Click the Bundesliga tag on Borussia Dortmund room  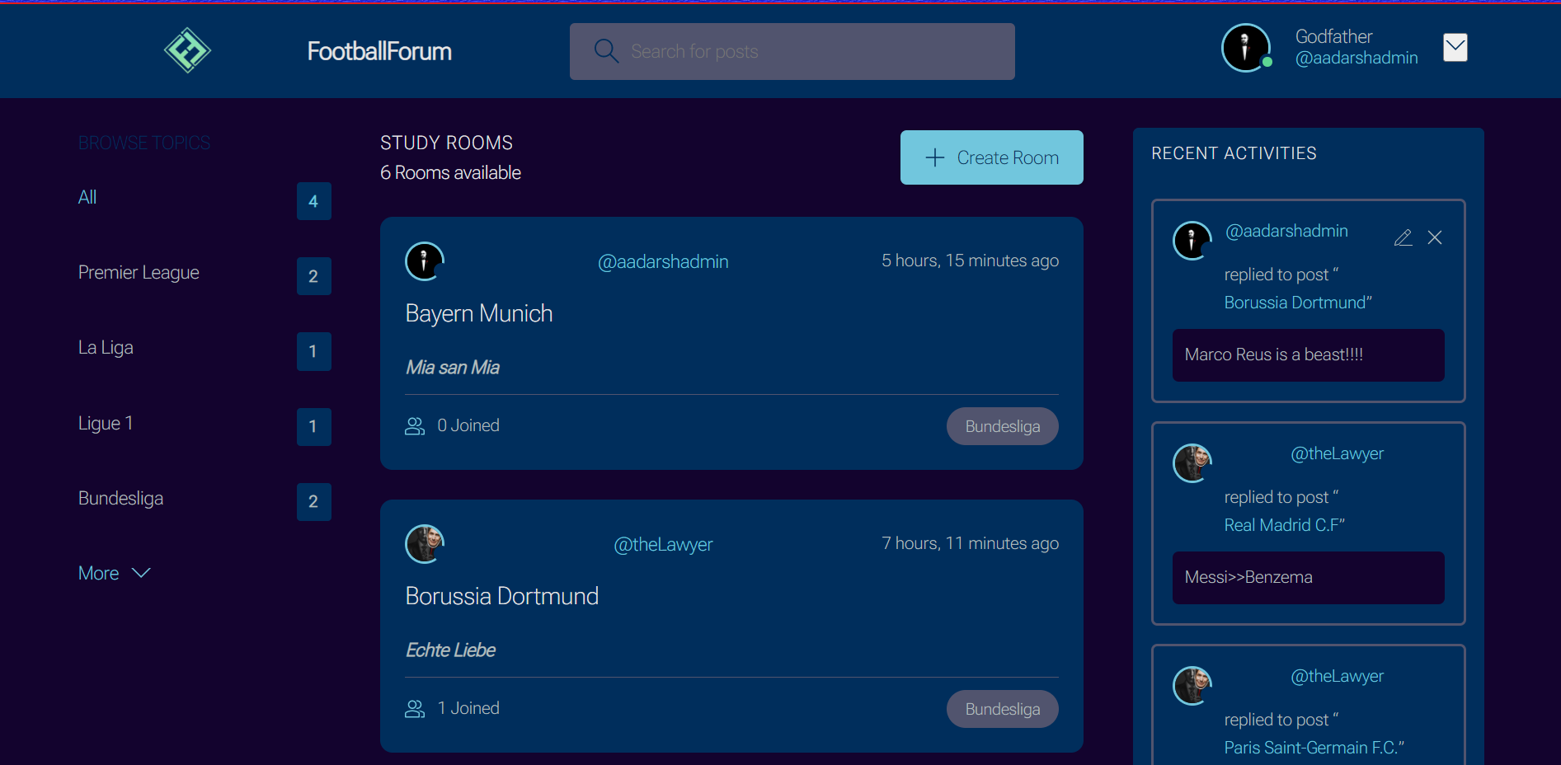coord(1002,709)
